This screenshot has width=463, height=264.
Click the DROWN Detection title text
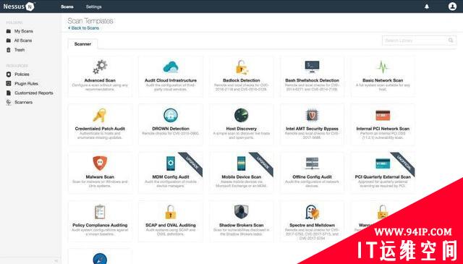click(x=171, y=129)
